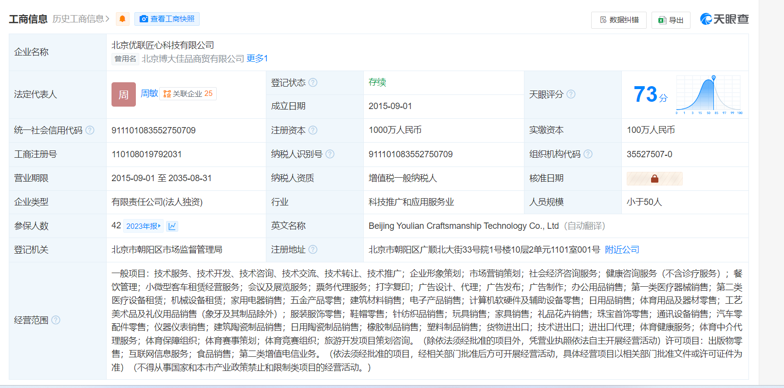Click the 行业 label
The height and width of the screenshot is (388, 784).
(x=280, y=202)
